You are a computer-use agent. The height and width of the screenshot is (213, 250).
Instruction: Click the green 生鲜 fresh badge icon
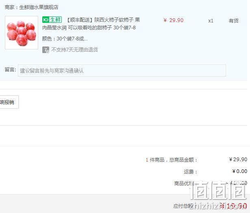point(52,20)
